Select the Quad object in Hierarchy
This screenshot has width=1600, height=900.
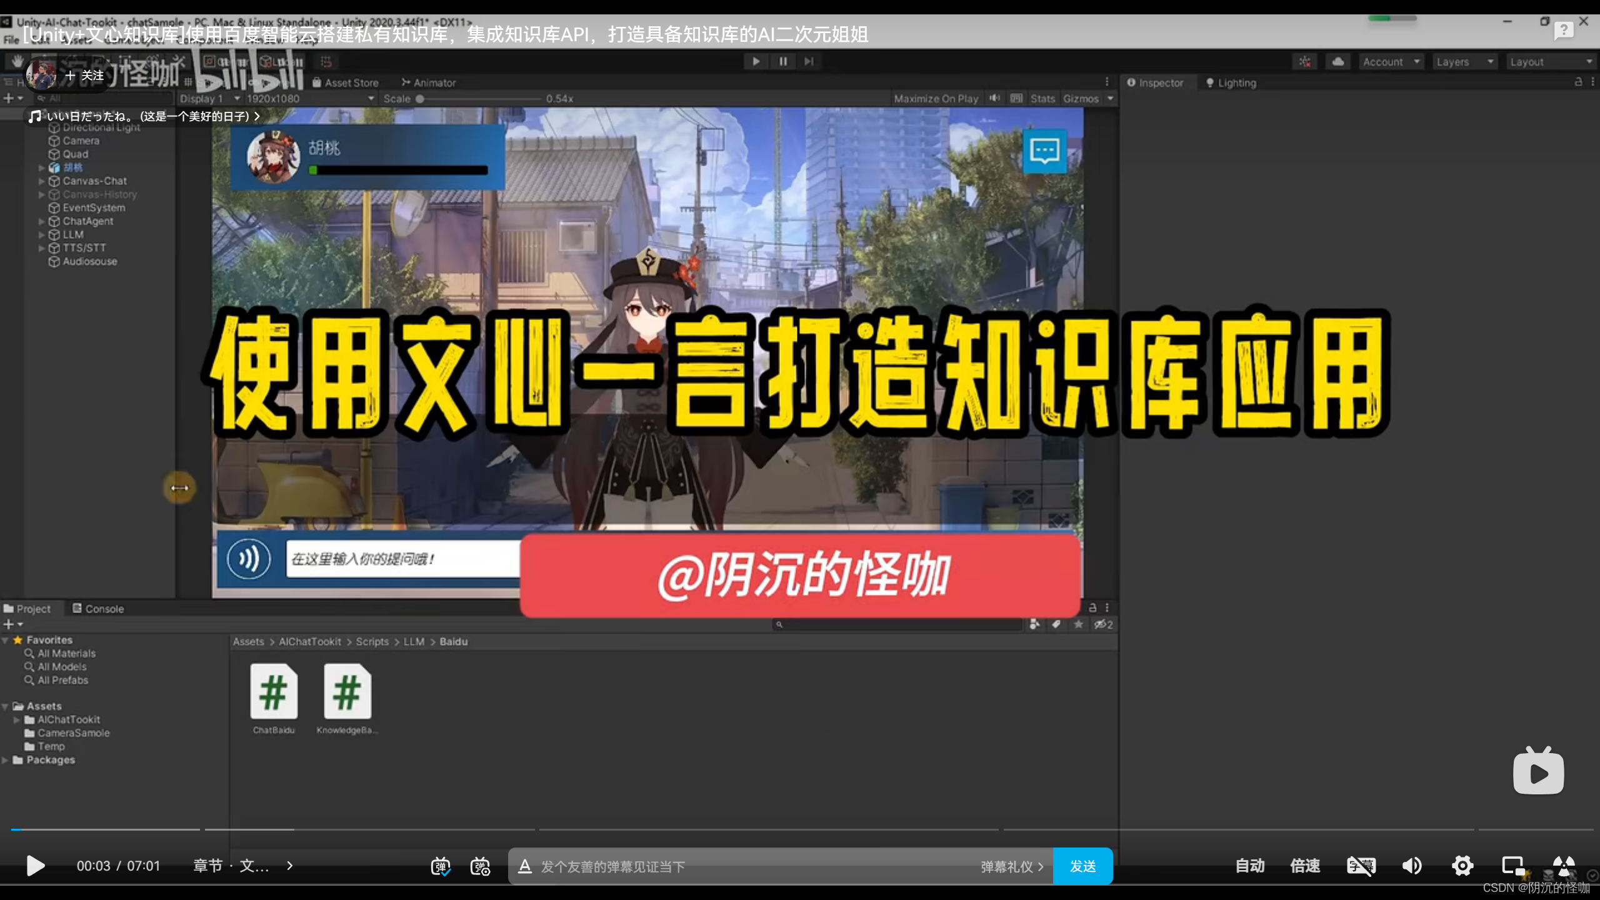pyautogui.click(x=75, y=154)
